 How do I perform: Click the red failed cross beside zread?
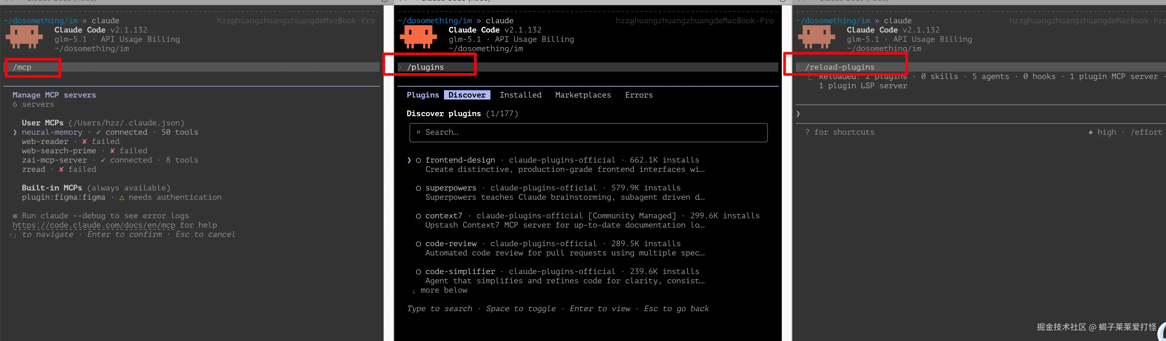61,170
